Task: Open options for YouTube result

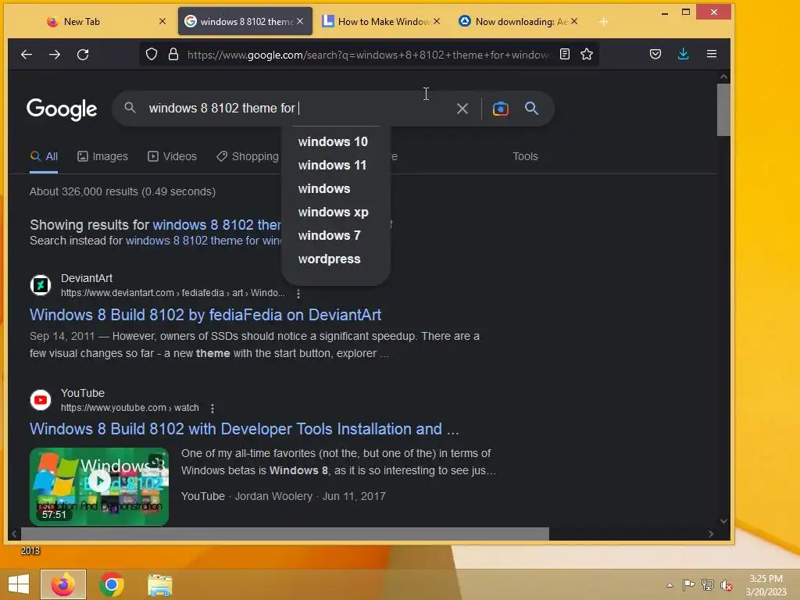Action: (212, 408)
